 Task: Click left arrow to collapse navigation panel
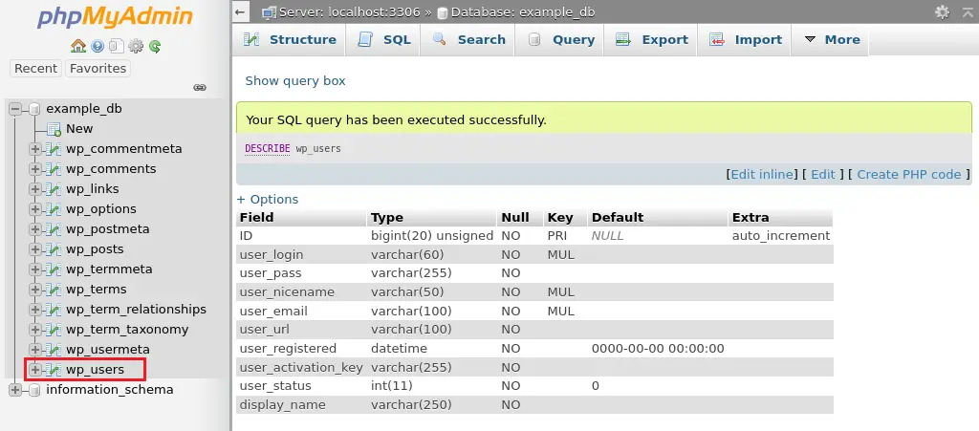click(242, 11)
